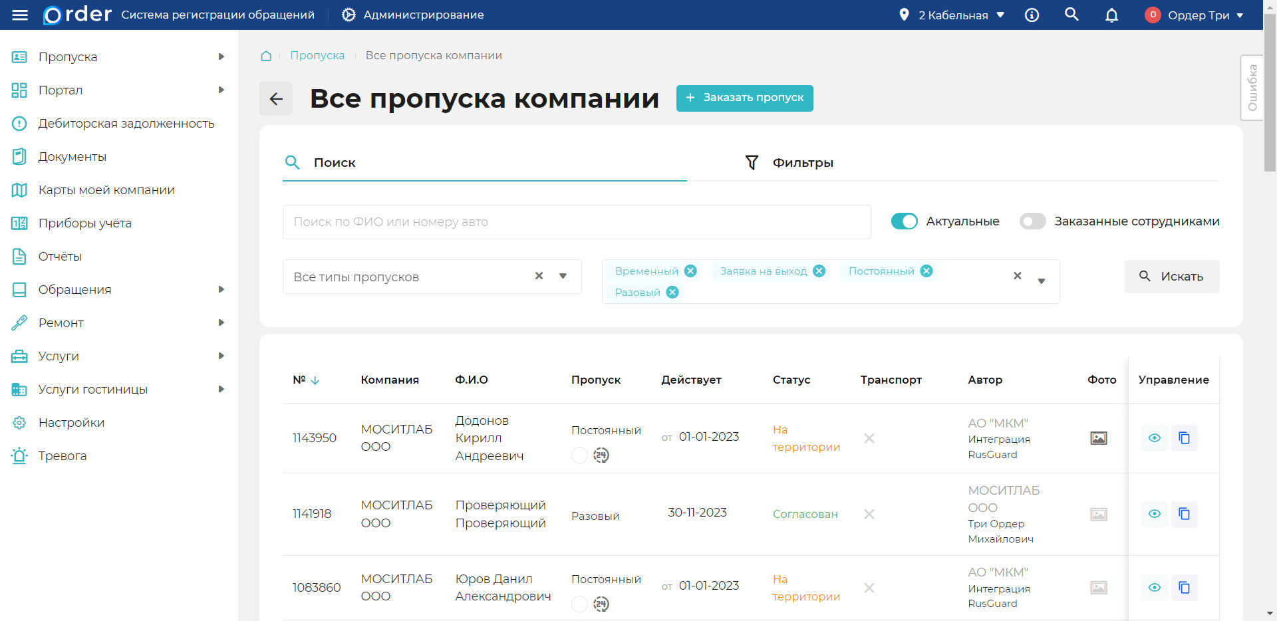Switch to the Фильтры tab
This screenshot has width=1277, height=621.
pos(802,162)
